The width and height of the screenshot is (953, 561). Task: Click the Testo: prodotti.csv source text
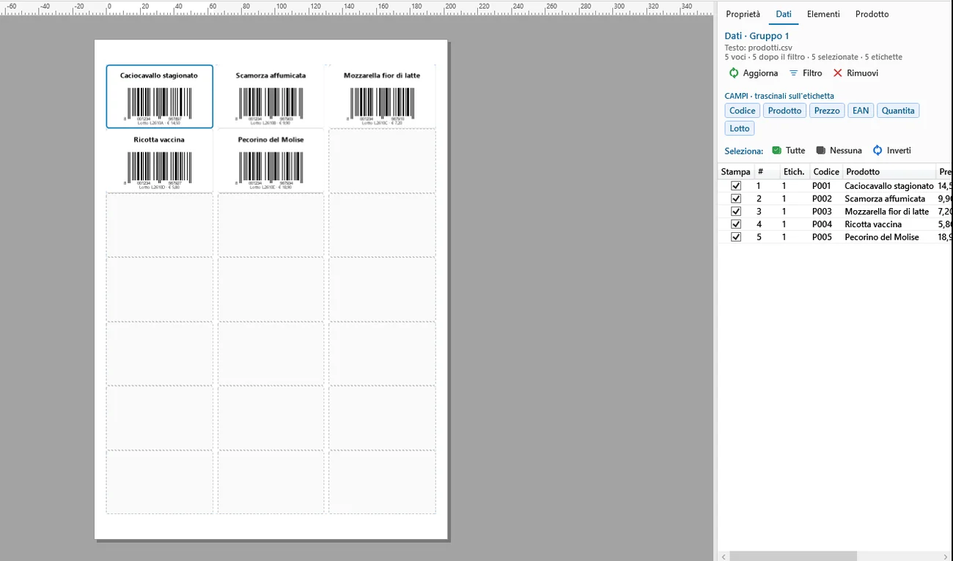click(x=758, y=48)
